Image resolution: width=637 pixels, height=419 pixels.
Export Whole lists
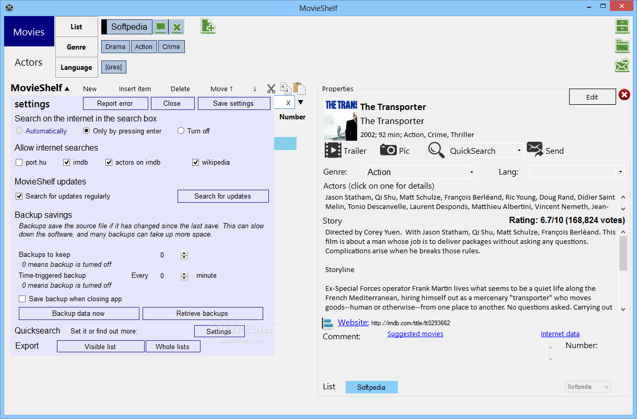click(172, 347)
